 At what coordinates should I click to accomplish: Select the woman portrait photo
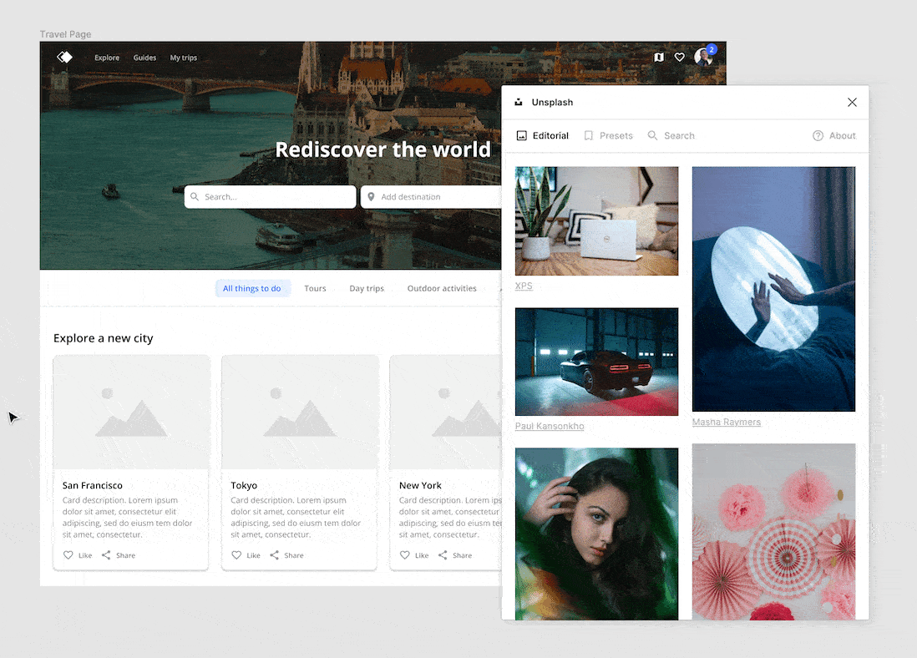click(596, 534)
